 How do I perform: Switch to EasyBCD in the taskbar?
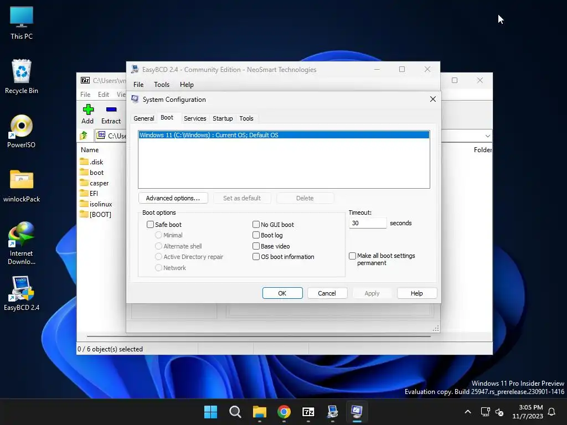point(332,412)
